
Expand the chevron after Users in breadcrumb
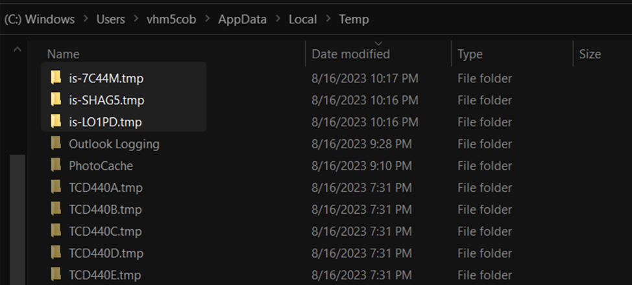tap(136, 19)
